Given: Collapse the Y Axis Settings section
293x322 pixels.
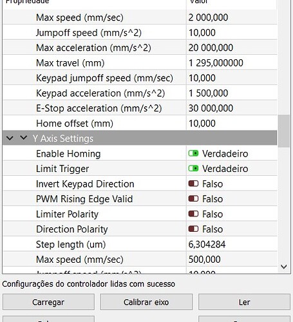Looking at the screenshot, I should tap(23, 138).
